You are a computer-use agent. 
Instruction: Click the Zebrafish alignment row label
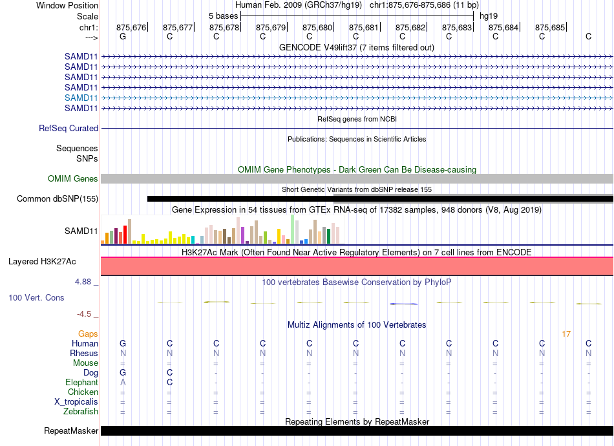[x=81, y=412]
